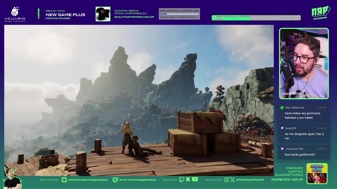Click the webcam feed of the streamer
The width and height of the screenshot is (337, 189).
click(304, 64)
